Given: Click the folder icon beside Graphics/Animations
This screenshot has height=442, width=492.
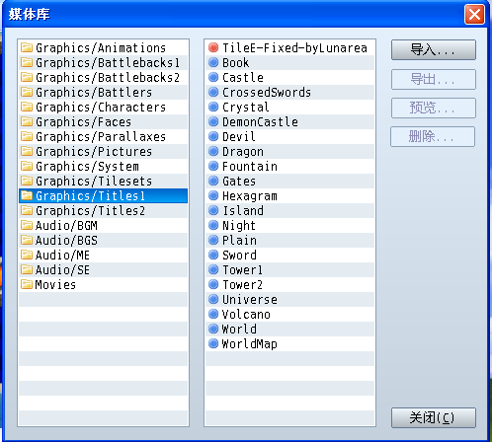Looking at the screenshot, I should [x=27, y=47].
